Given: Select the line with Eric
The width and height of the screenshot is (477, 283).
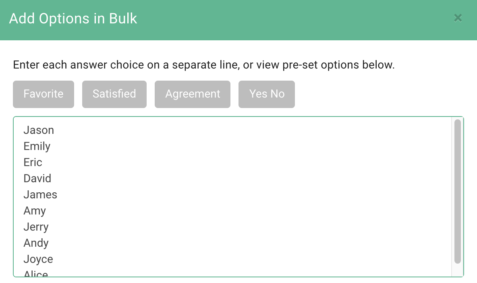Looking at the screenshot, I should click(x=33, y=162).
